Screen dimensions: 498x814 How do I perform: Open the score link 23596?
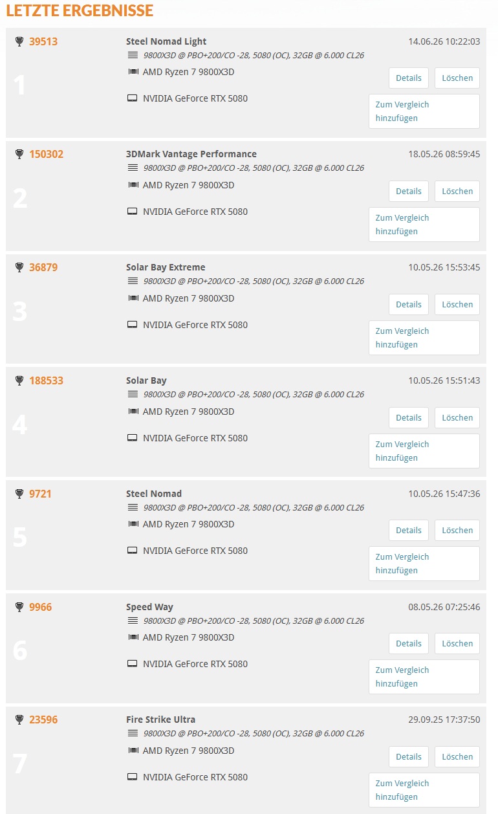pos(43,720)
